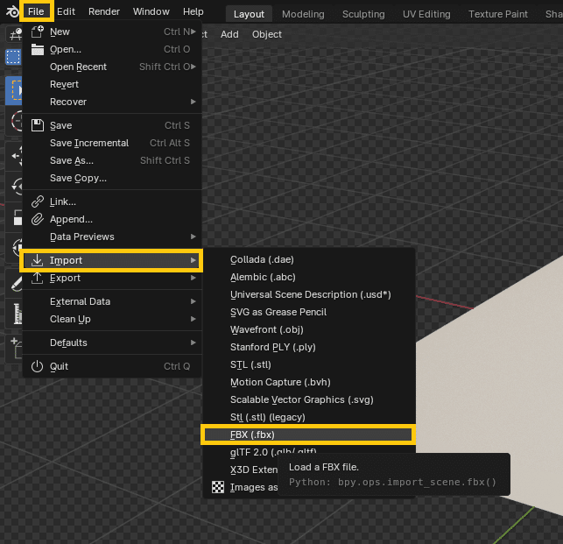Click the Link chain icon
Screen dimensions: 563x544
(37, 201)
